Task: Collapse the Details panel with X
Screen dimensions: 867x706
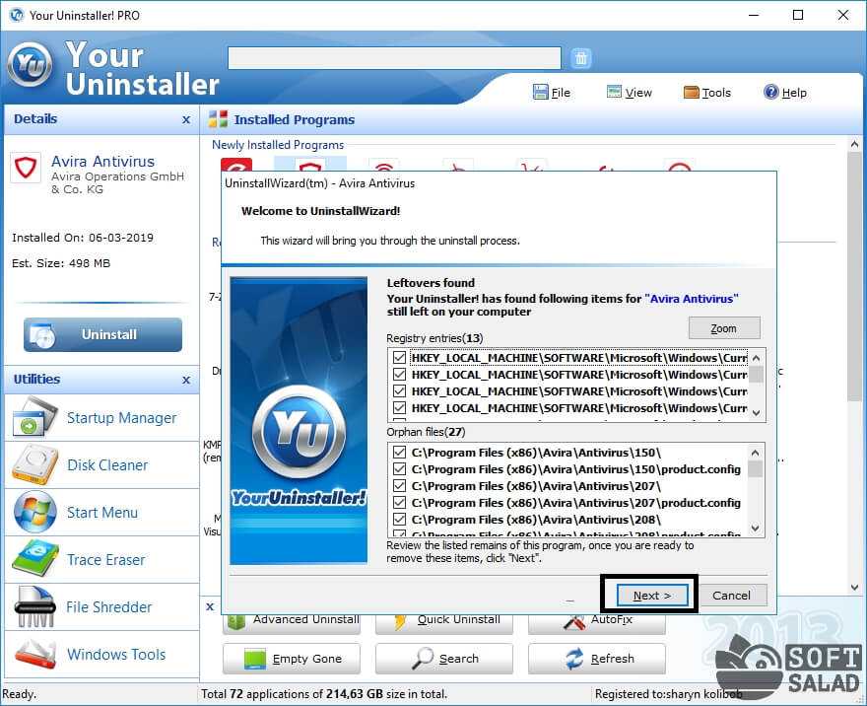Action: click(186, 119)
